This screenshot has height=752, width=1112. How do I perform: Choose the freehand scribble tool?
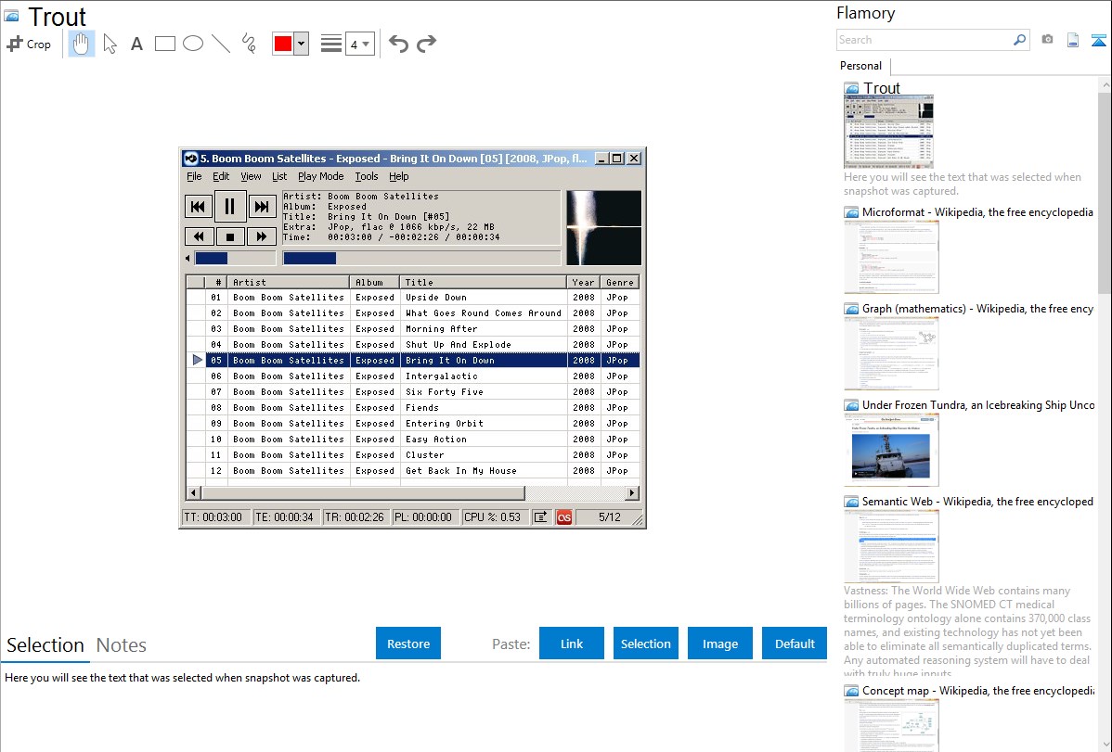(x=249, y=44)
